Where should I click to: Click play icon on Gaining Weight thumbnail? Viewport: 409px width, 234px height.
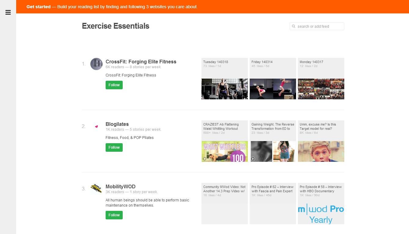(253, 159)
